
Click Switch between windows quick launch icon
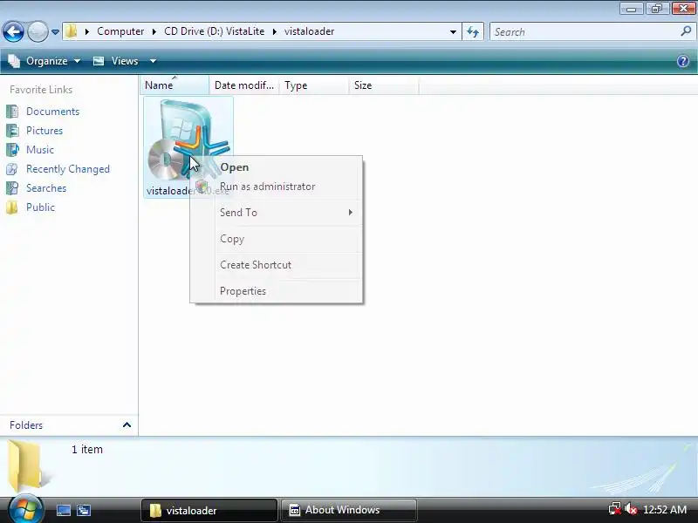coord(84,510)
